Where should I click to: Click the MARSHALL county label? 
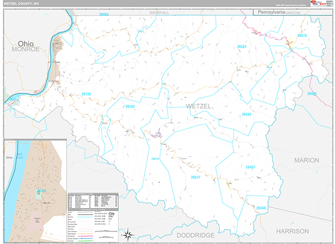pyautogui.click(x=159, y=13)
